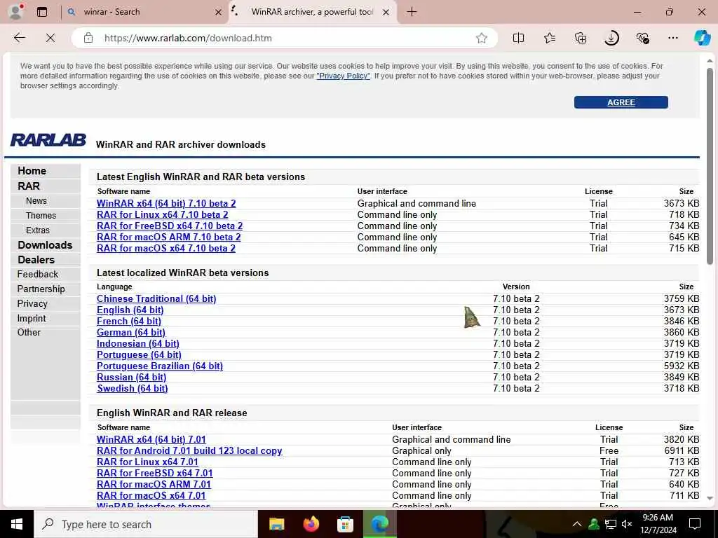
Task: Close the 'winrar - Search' tab
Action: point(219,13)
